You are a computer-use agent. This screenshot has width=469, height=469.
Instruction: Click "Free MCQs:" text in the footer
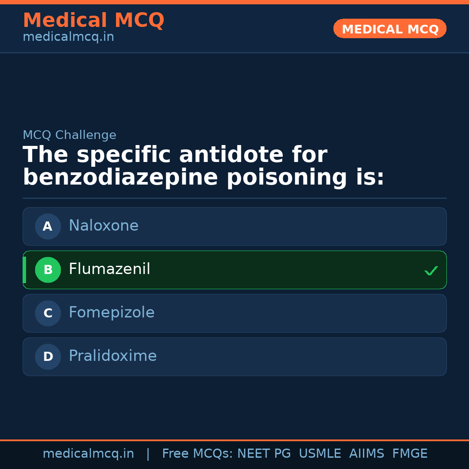(198, 454)
